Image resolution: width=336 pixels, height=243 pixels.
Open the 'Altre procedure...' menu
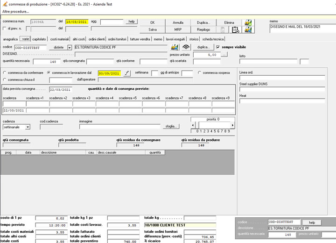(x=16, y=11)
